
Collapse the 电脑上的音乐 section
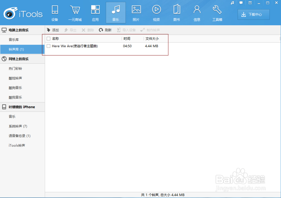pyautogui.click(x=22, y=30)
